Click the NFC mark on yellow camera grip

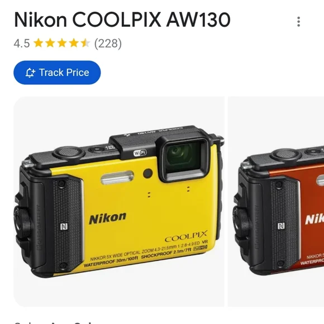[64, 226]
